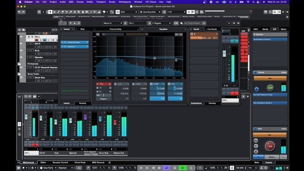
Task: Switch to the Cue Sends tab
Action: pyautogui.click(x=212, y=29)
